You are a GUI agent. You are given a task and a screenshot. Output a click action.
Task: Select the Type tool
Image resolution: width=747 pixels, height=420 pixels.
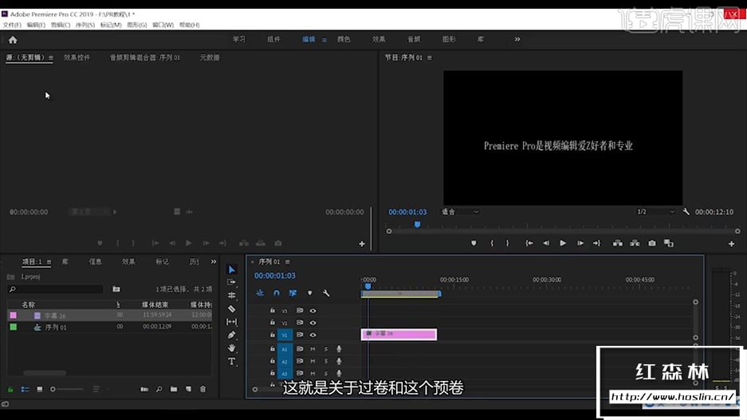click(x=231, y=362)
